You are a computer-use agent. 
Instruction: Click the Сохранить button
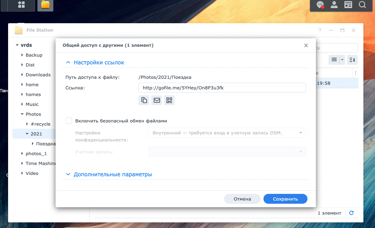tap(285, 199)
